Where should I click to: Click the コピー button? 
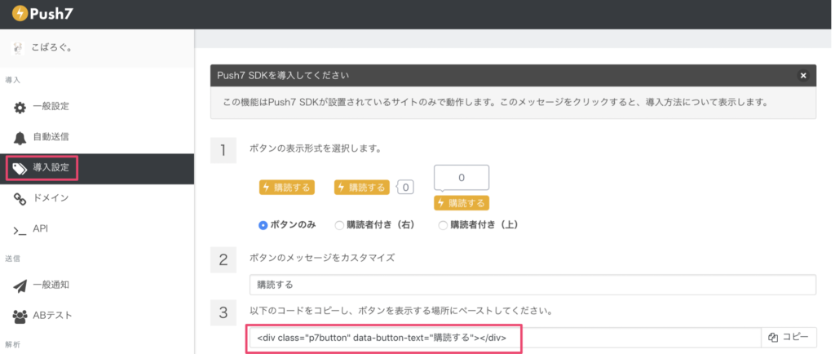pyautogui.click(x=789, y=337)
